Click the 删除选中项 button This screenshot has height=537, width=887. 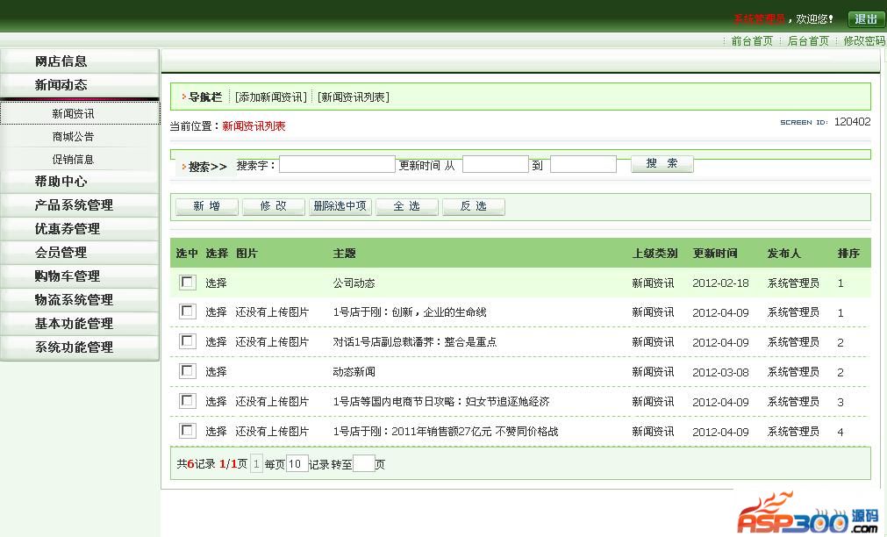coord(340,206)
